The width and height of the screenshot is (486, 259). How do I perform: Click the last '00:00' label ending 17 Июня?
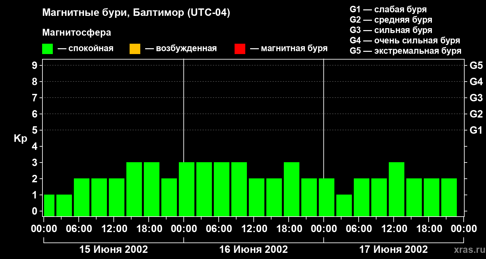[464, 229]
